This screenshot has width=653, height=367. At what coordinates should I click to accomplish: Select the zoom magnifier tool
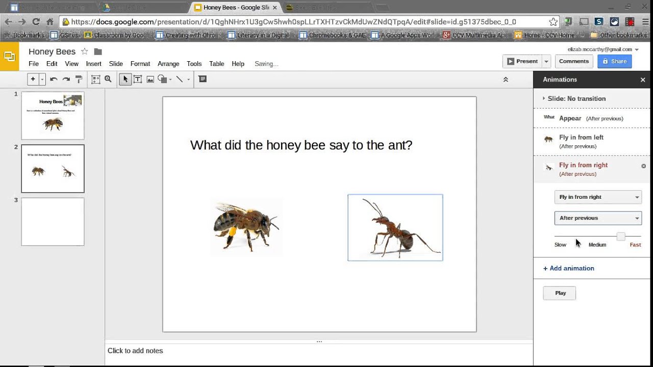pos(108,79)
